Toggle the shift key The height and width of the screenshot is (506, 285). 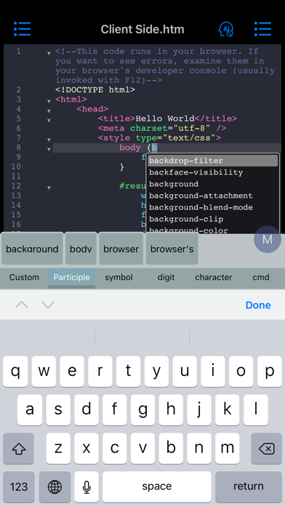[18, 449]
